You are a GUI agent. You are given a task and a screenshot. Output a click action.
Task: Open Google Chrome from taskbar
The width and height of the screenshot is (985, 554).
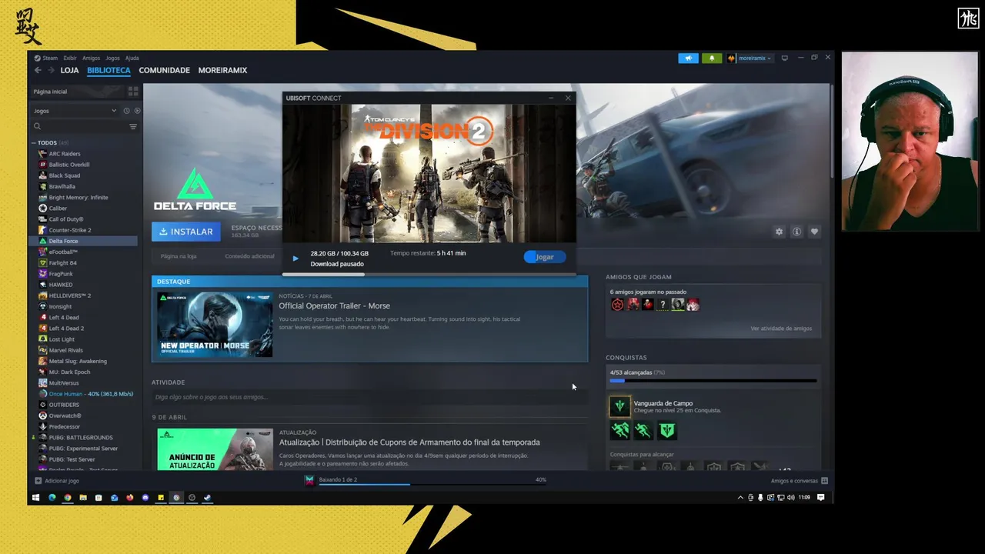68,498
